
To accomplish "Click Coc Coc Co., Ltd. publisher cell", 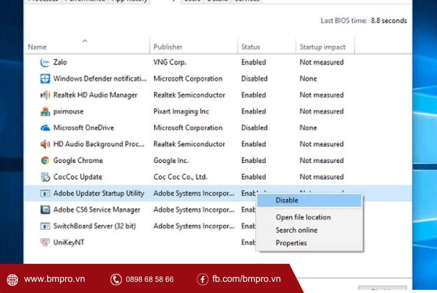I will coord(180,177).
